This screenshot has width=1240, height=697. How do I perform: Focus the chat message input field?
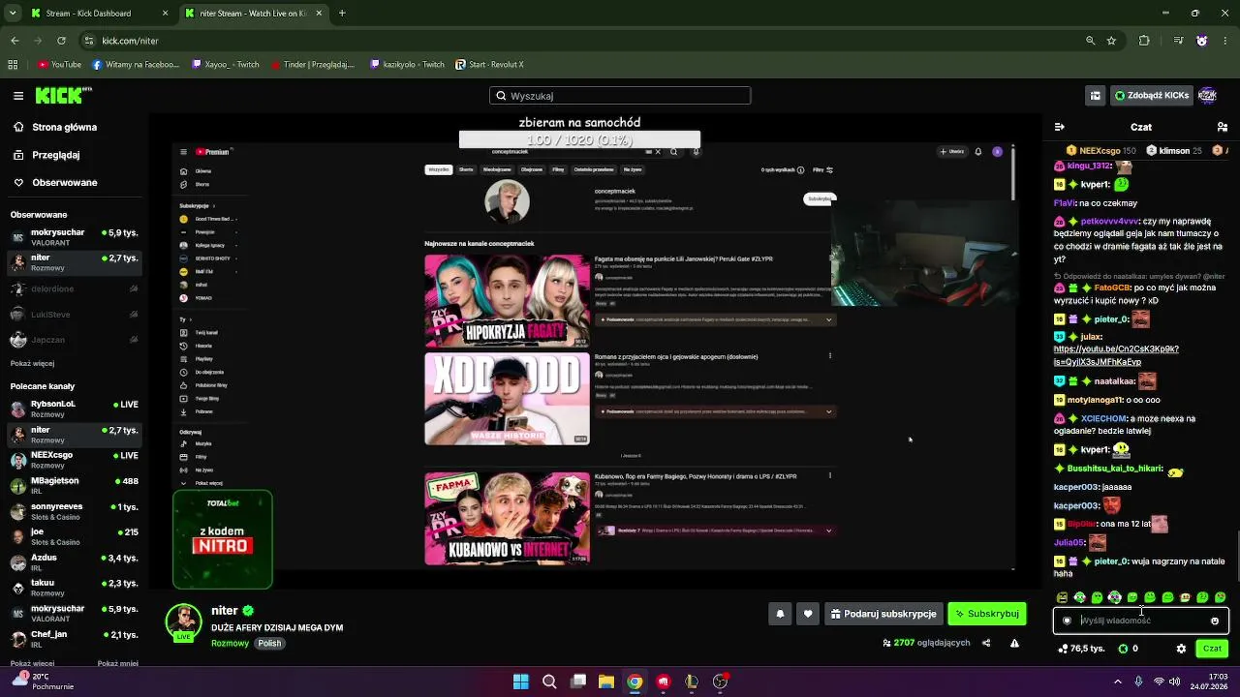point(1140,621)
